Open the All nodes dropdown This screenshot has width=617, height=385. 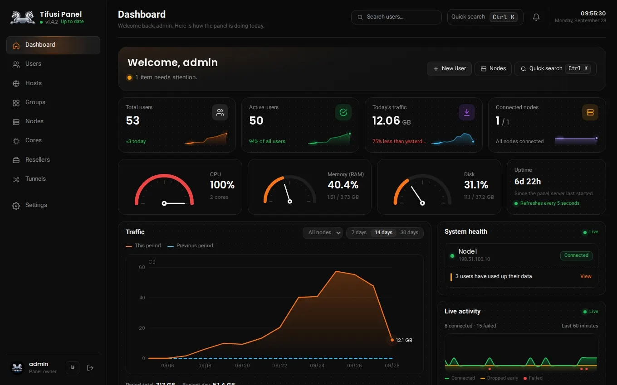coord(323,233)
